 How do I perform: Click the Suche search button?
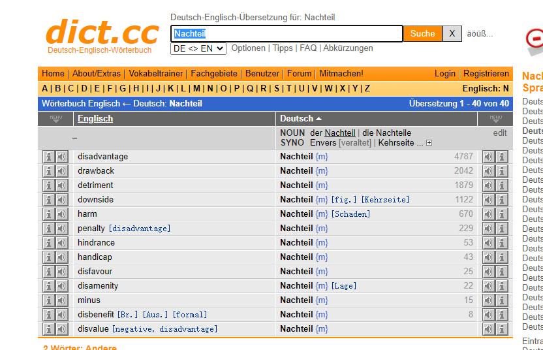[422, 33]
